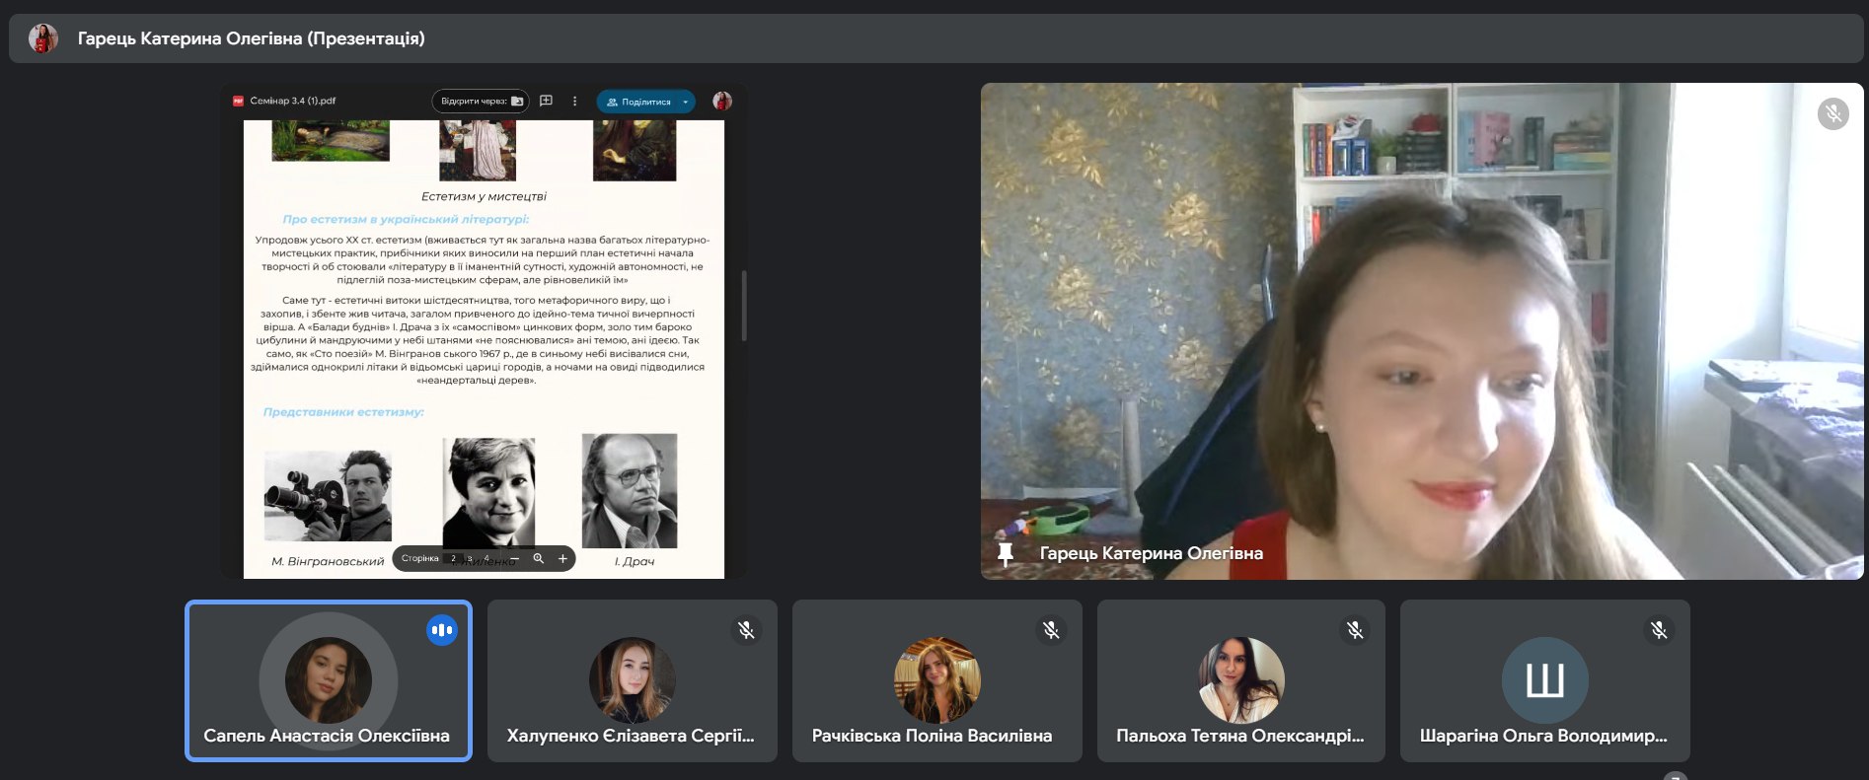Click the name 'Сапель Анастасія Олексіївна'
Image resolution: width=1869 pixels, height=780 pixels.
[327, 736]
